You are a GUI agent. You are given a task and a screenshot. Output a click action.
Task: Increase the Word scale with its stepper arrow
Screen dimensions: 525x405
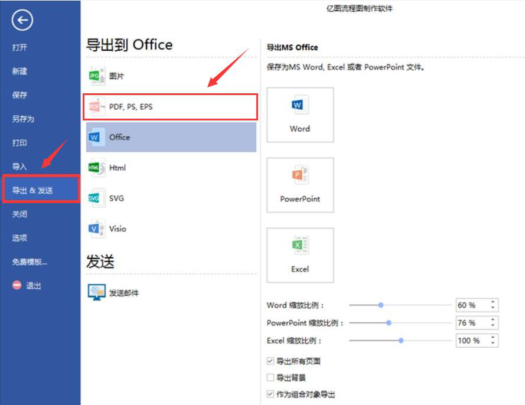coord(493,302)
